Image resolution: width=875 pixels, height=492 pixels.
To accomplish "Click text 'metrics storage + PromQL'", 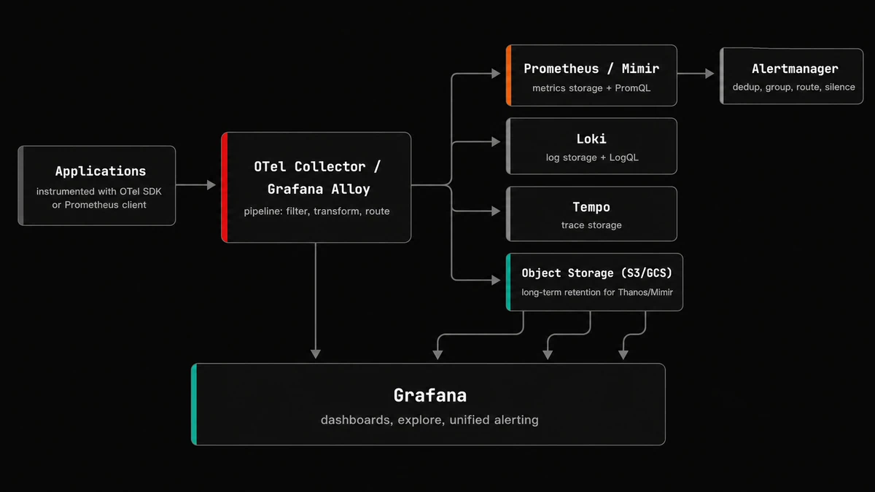I will click(x=591, y=88).
